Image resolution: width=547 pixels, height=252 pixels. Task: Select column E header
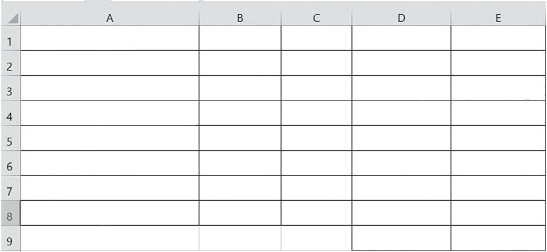[x=498, y=18]
